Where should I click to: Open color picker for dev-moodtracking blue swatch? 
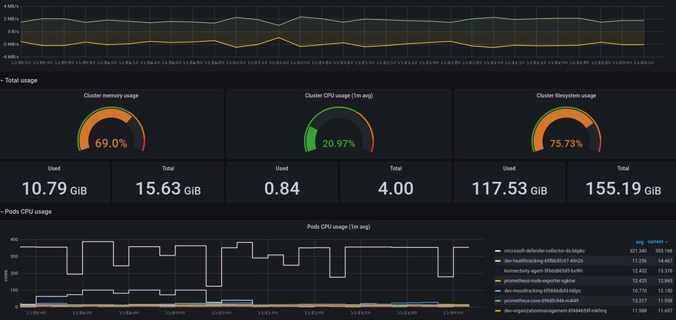click(498, 290)
